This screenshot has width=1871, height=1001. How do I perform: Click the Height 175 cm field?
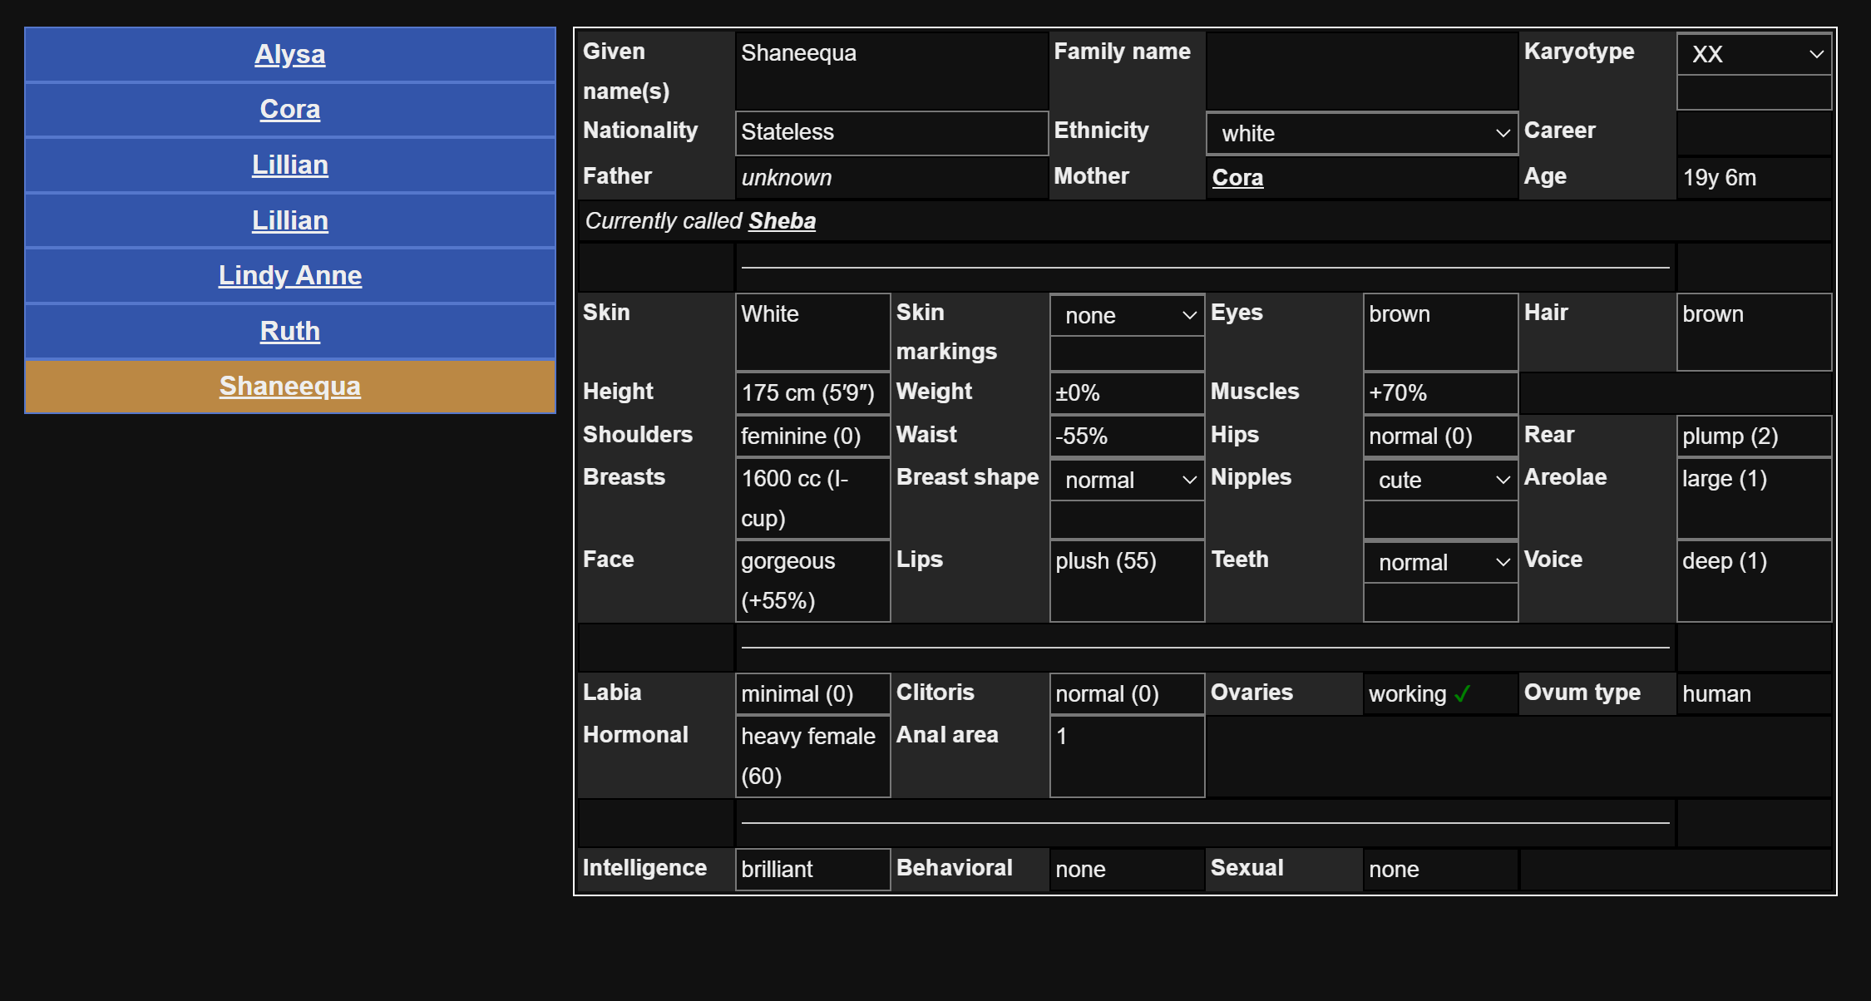pyautogui.click(x=812, y=392)
